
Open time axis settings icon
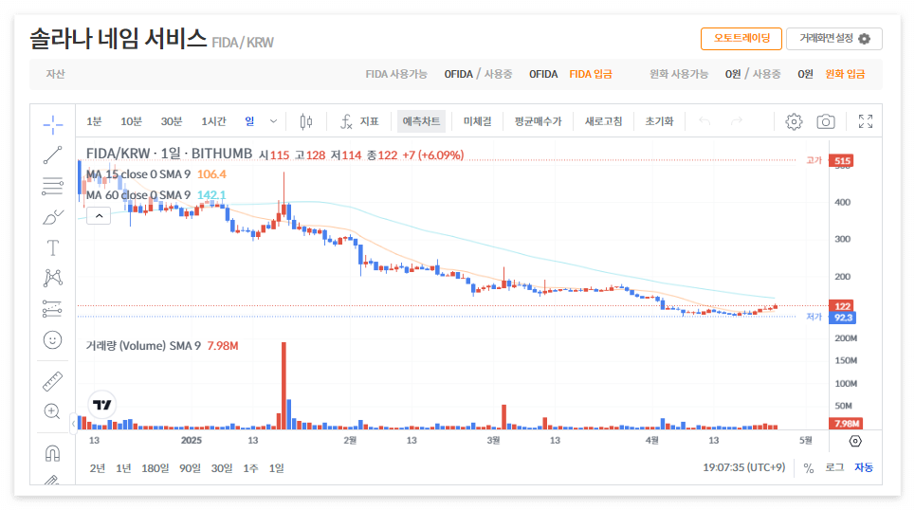point(855,441)
